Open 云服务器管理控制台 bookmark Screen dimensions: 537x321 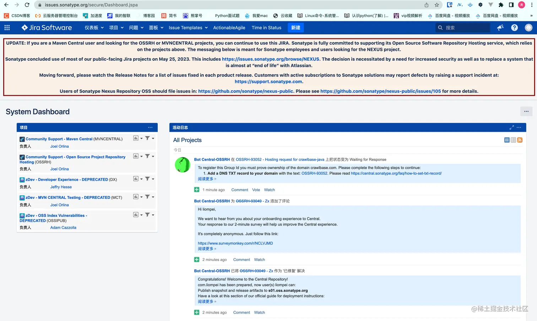click(x=56, y=16)
